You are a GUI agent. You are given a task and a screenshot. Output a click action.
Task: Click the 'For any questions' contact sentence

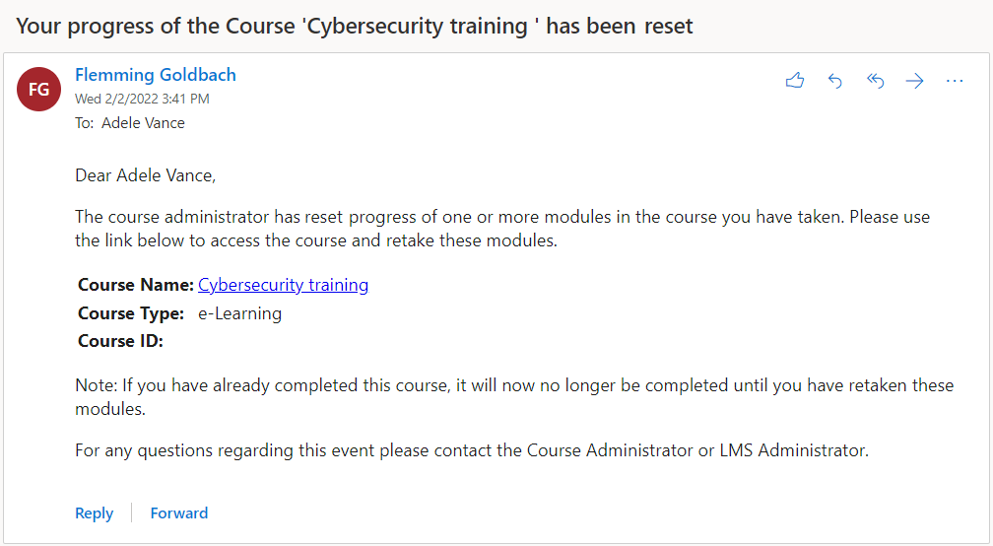tap(472, 451)
